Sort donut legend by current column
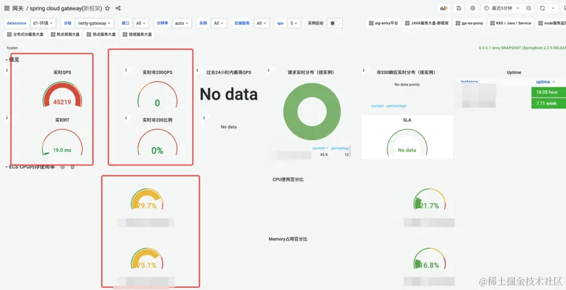566x290 pixels. (x=320, y=148)
